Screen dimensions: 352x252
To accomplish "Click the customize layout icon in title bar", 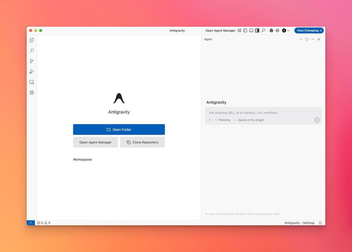I will (239, 31).
